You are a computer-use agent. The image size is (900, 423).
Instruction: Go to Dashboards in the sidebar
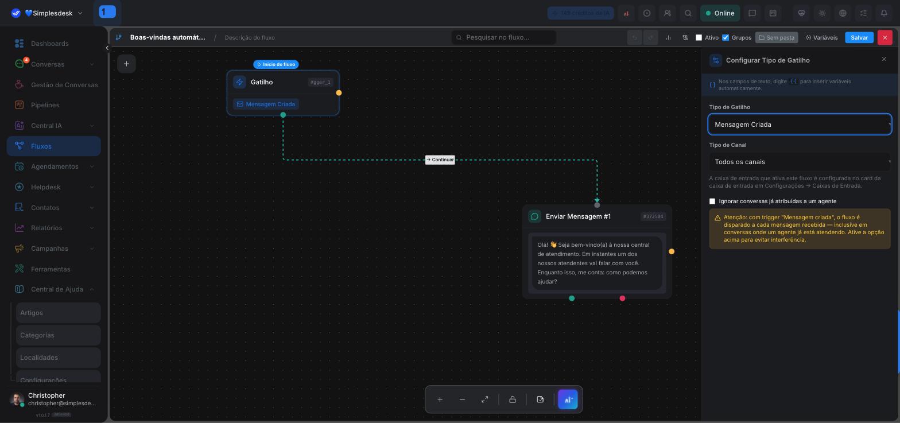[x=54, y=44]
